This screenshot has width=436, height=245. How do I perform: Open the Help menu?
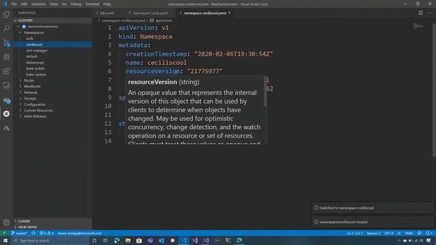point(107,4)
